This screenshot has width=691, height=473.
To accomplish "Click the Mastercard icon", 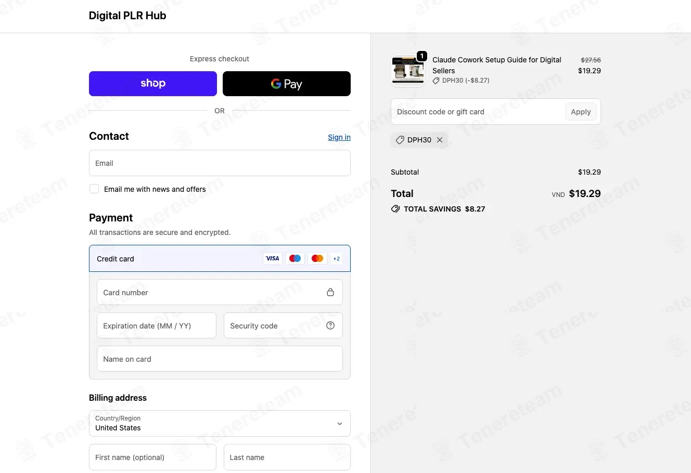I will 317,258.
